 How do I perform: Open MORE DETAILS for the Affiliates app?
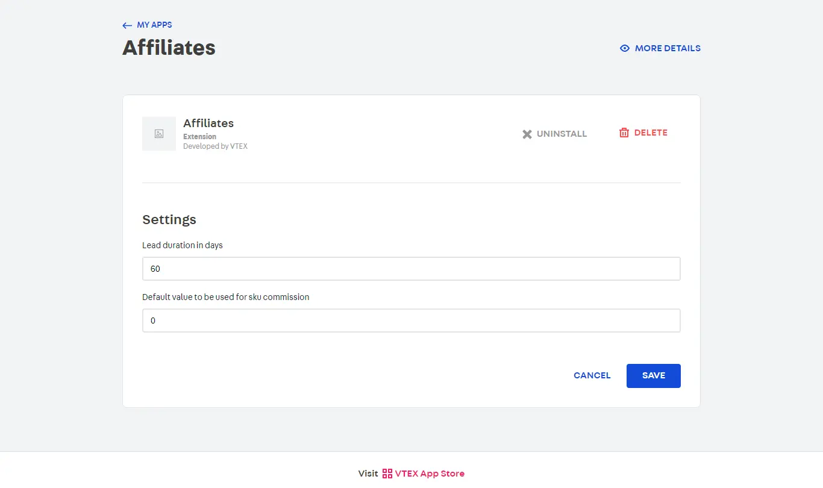pos(667,48)
